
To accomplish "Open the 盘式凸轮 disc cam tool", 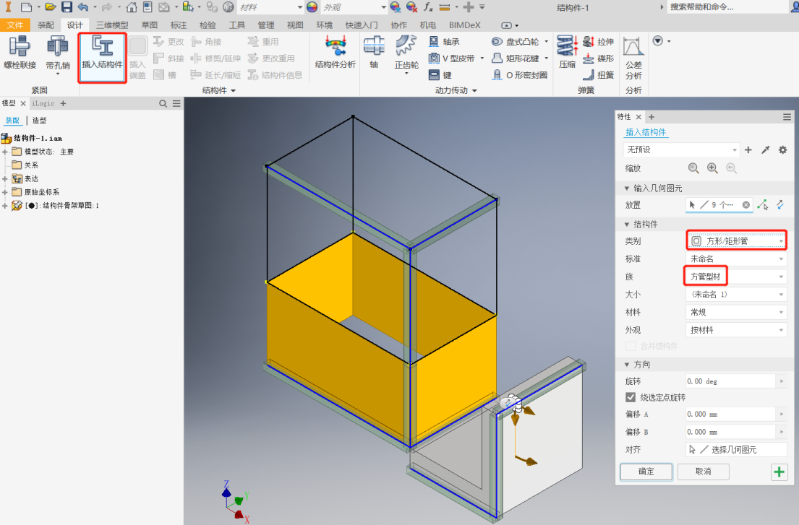I will (x=515, y=42).
